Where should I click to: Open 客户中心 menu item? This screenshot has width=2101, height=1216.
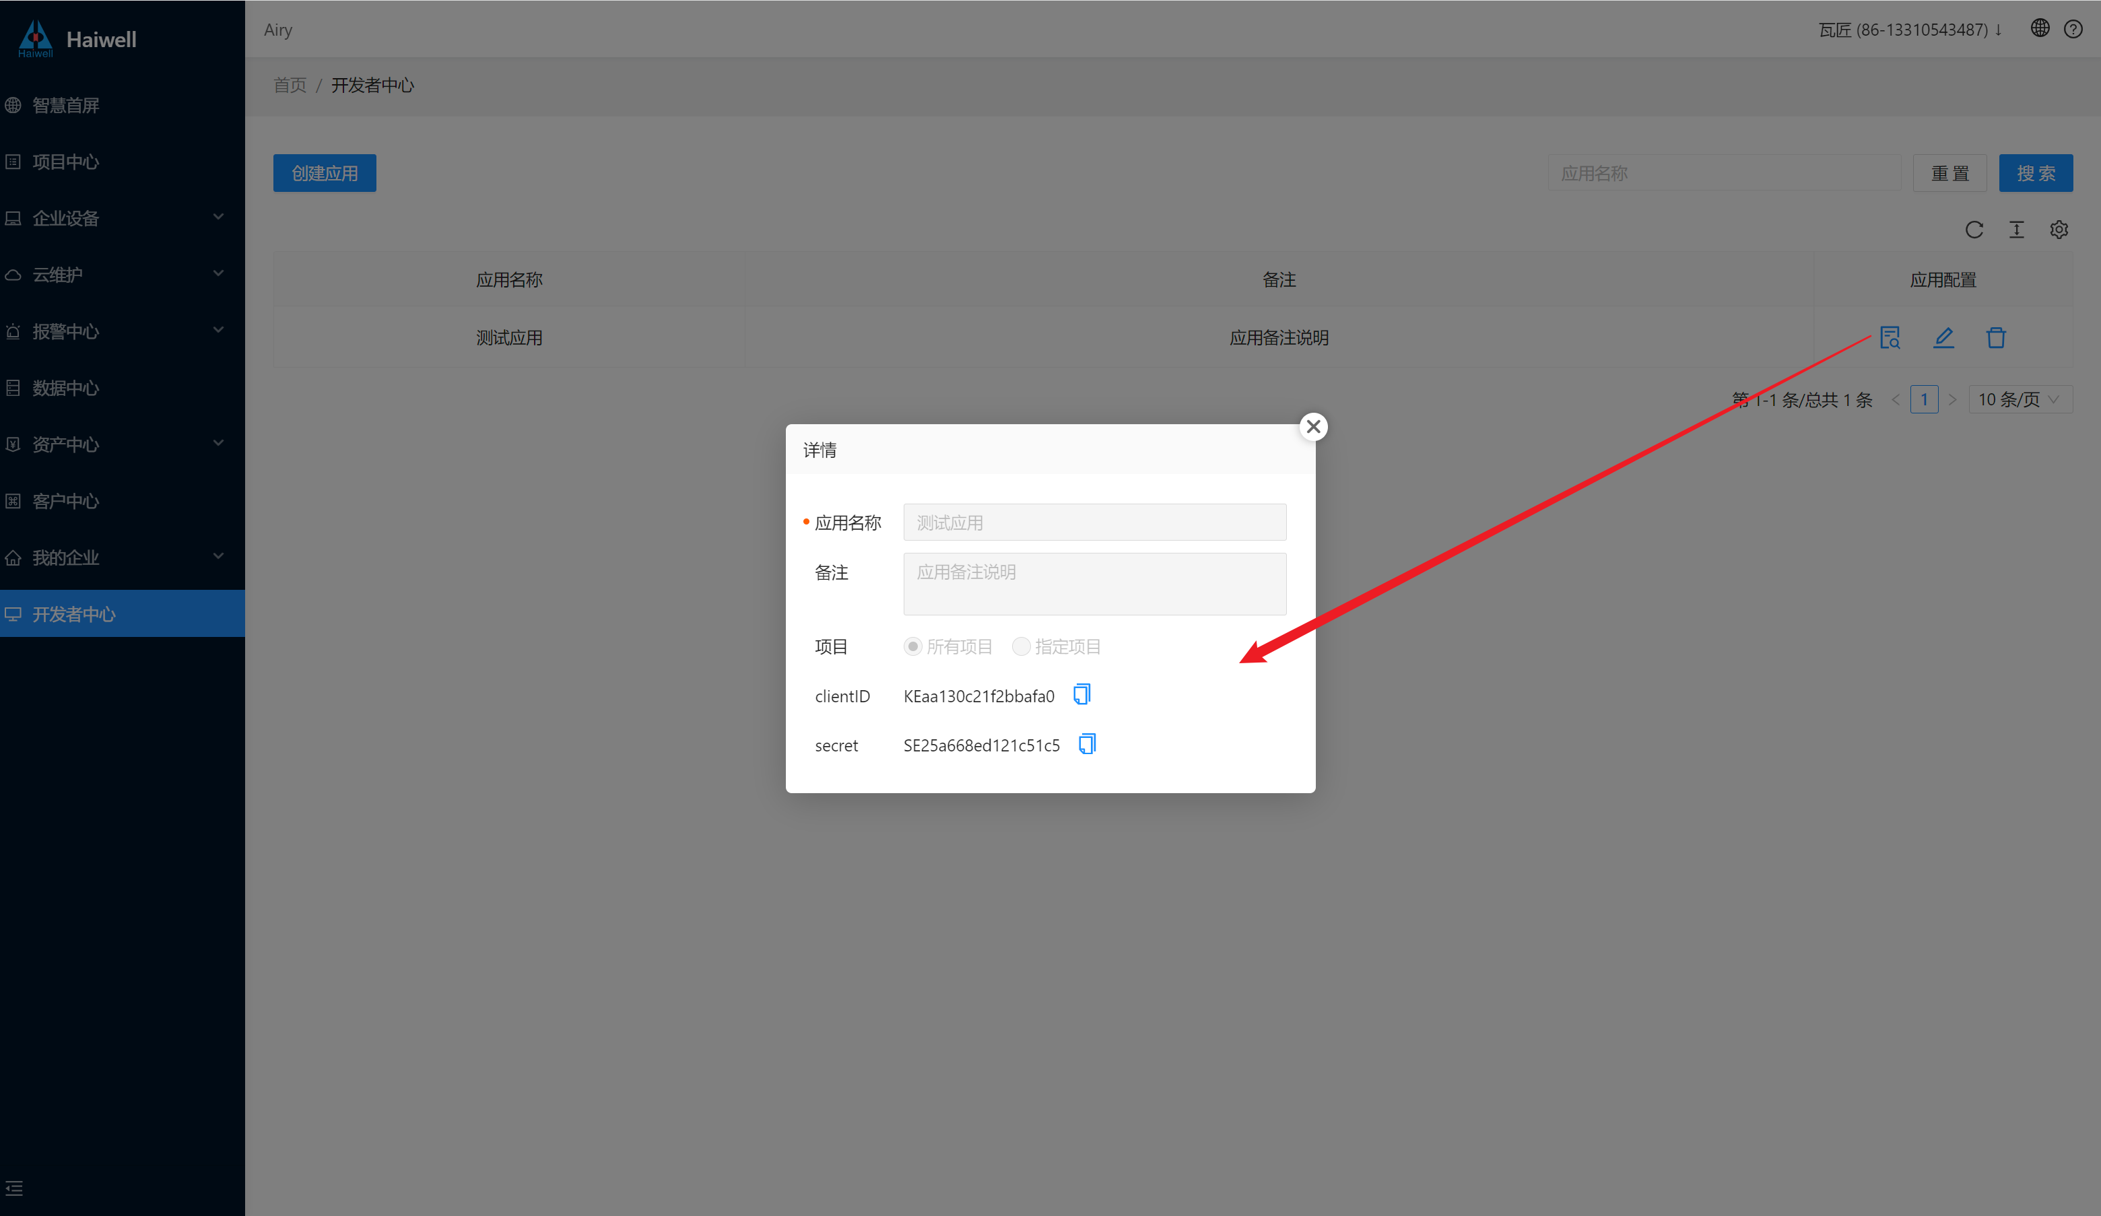123,501
